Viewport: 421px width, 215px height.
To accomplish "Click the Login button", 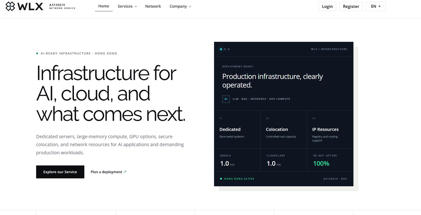I will (327, 7).
